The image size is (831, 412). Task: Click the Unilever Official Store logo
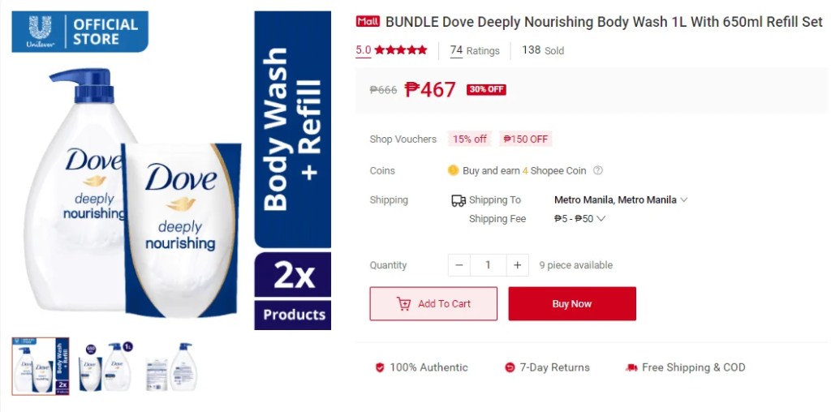(80, 32)
